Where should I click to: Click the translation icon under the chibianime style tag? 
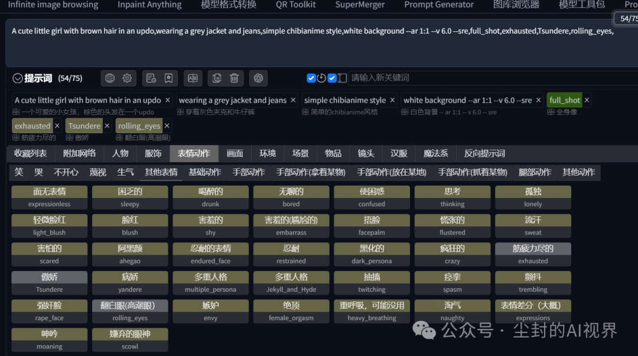click(305, 112)
